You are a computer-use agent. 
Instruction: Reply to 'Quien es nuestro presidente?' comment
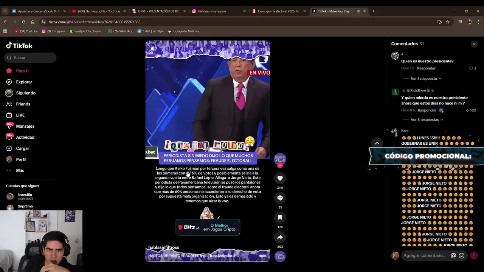point(426,68)
